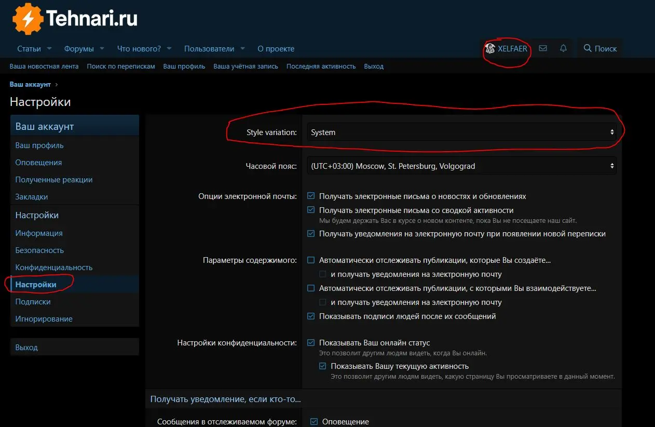Viewport: 655px width, 427px height.
Task: Click the XELFAER avatar icon
Action: click(490, 48)
